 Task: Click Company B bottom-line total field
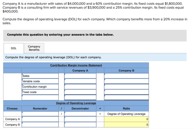(x=126, y=97)
